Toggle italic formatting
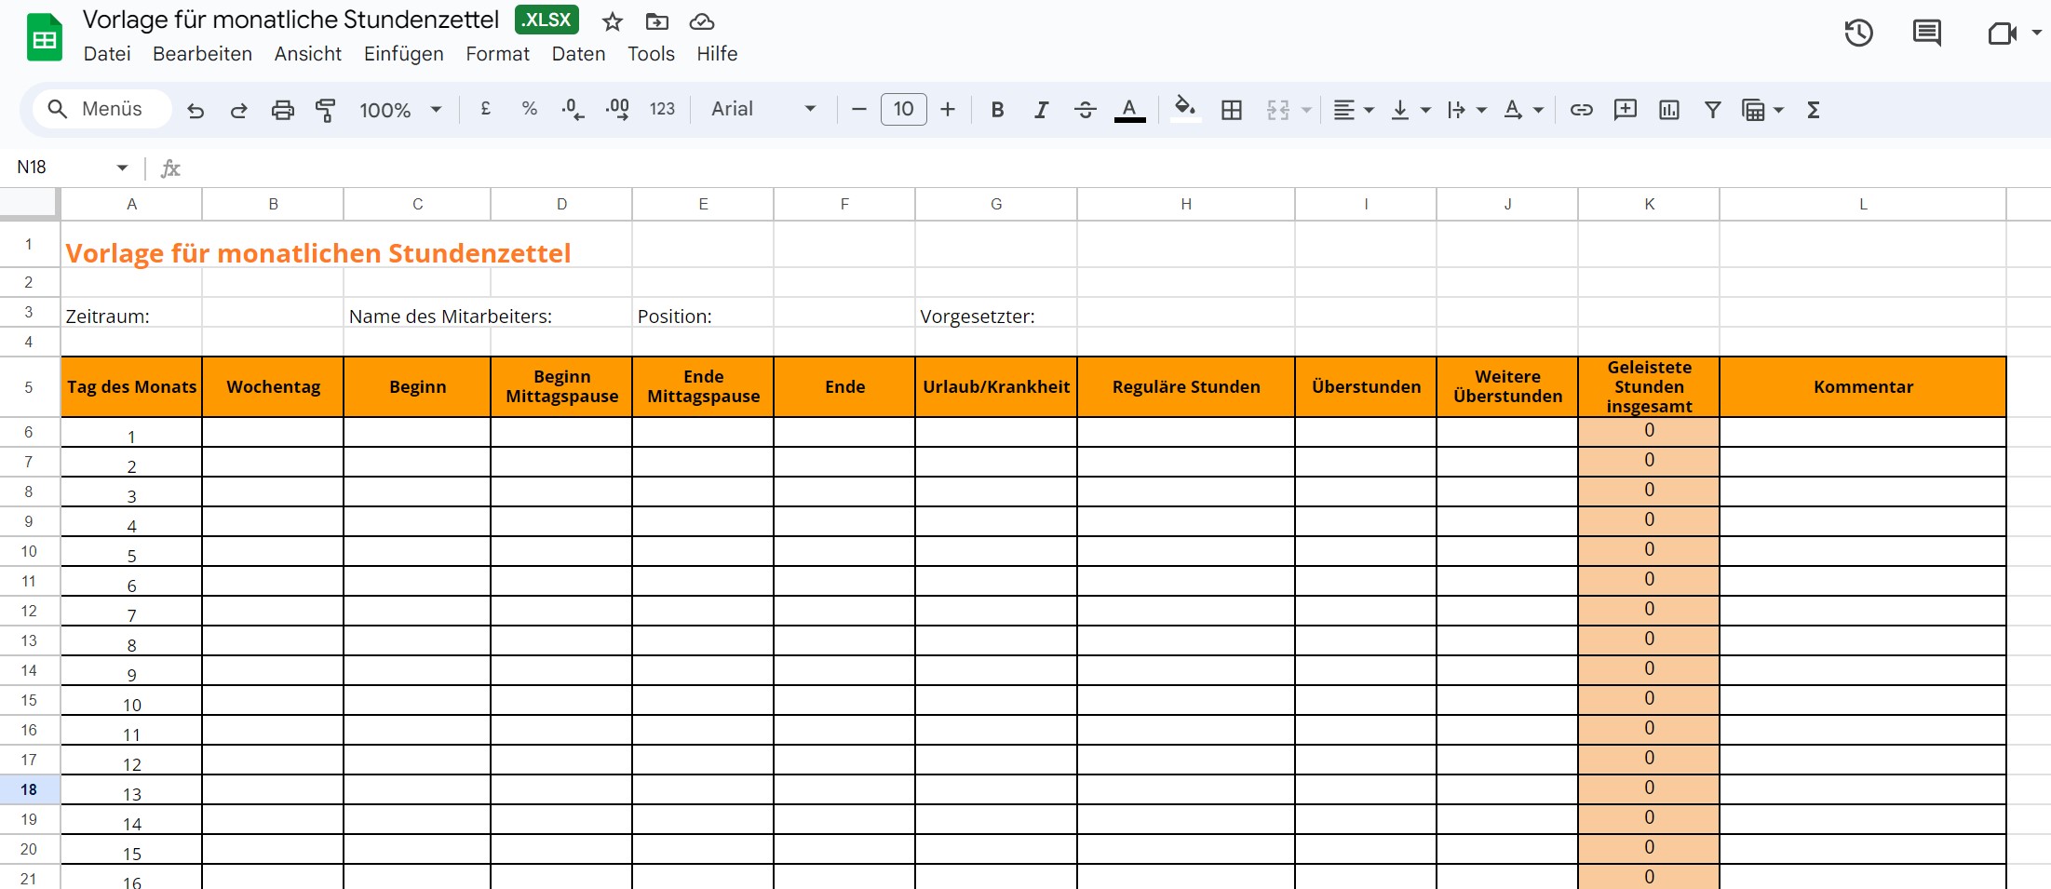The width and height of the screenshot is (2051, 889). coord(1041,110)
